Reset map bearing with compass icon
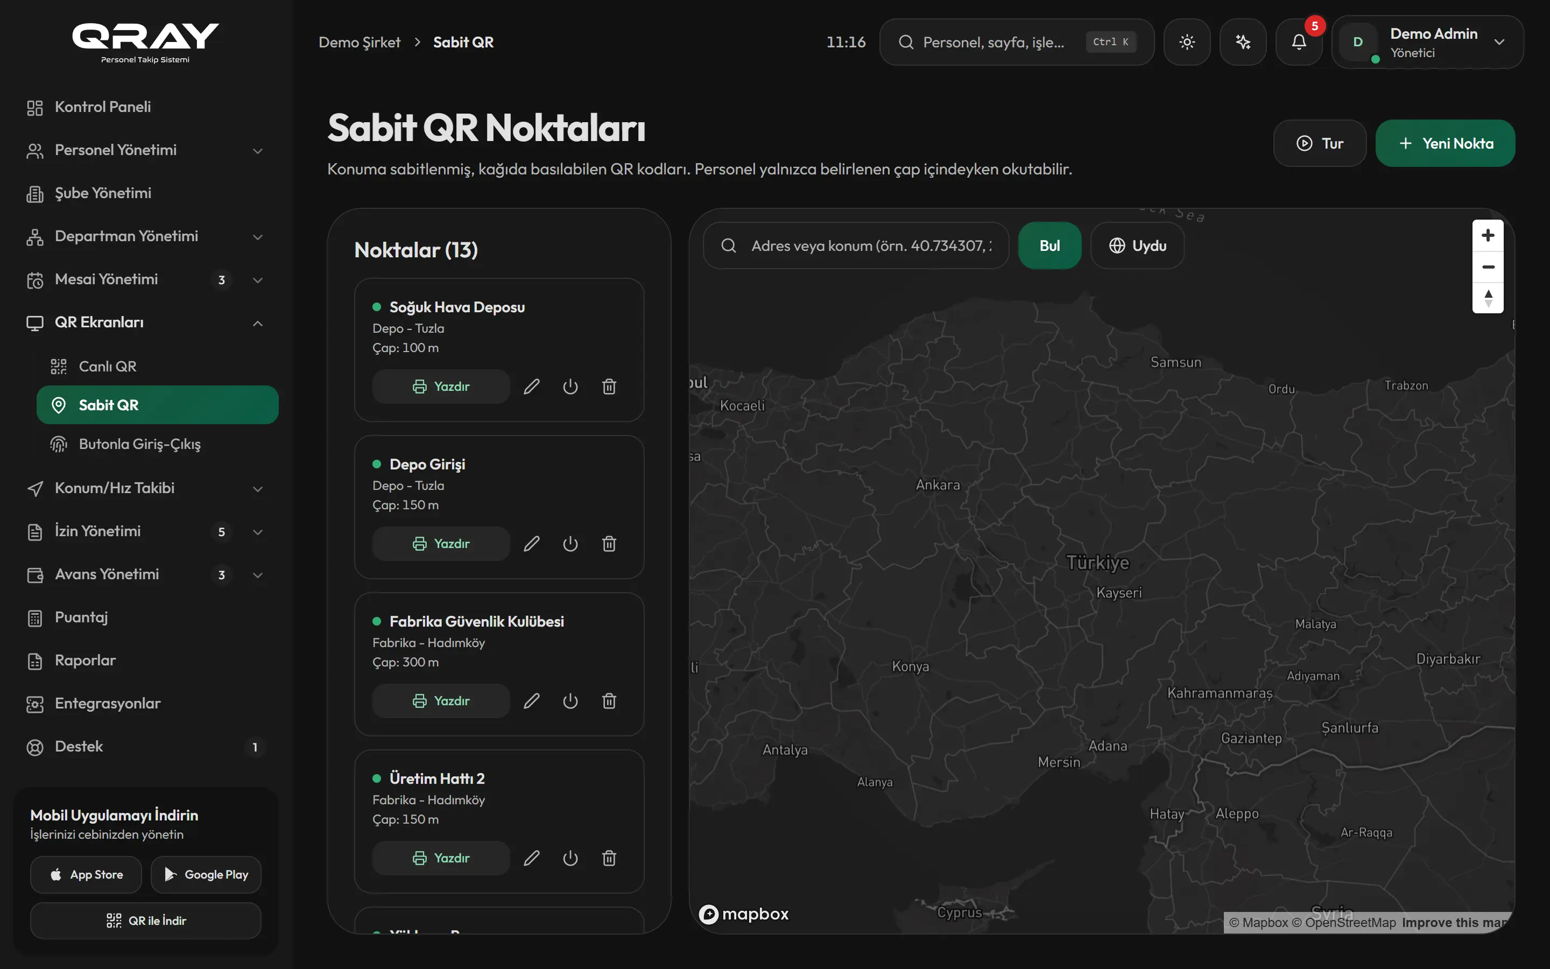The width and height of the screenshot is (1550, 969). pyautogui.click(x=1488, y=298)
